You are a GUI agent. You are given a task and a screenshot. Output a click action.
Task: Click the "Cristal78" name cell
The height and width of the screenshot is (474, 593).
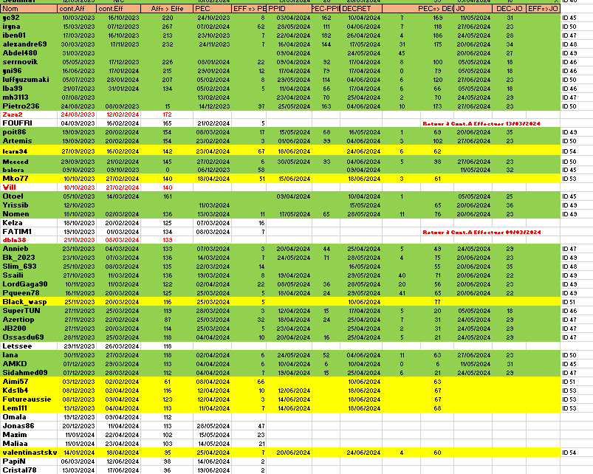tap(29, 470)
